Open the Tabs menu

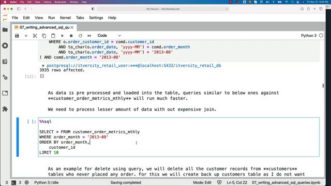pos(80,18)
